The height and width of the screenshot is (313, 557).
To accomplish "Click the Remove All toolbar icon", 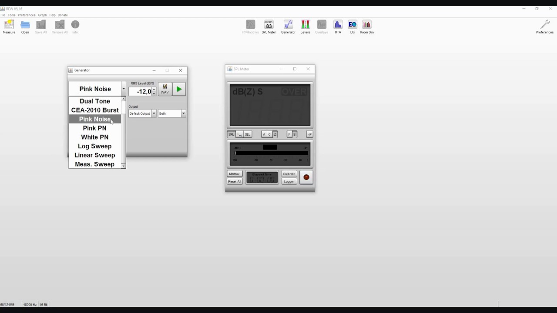I will coord(60,27).
